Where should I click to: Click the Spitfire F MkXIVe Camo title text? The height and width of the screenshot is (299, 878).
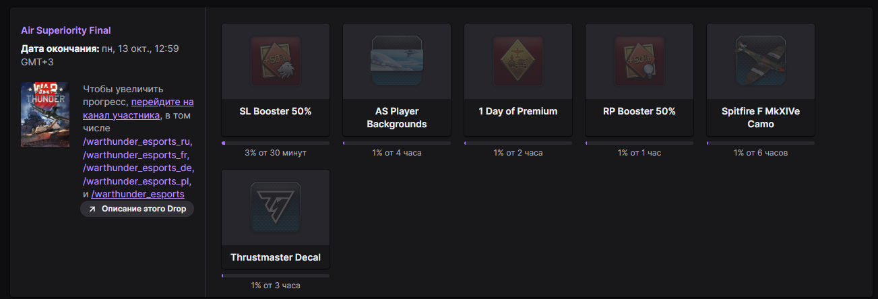click(760, 118)
